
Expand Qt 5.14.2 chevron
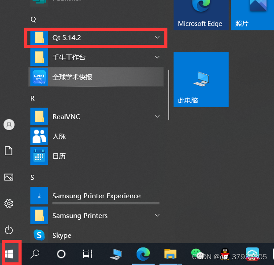157,37
